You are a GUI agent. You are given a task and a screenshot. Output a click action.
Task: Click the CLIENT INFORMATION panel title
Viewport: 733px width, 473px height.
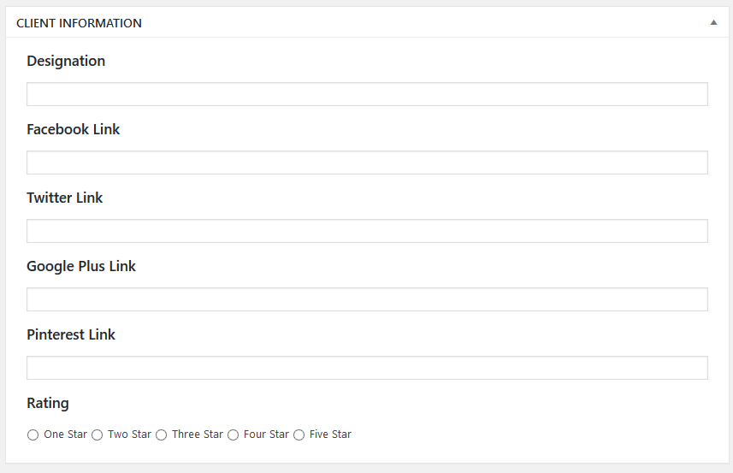point(79,23)
